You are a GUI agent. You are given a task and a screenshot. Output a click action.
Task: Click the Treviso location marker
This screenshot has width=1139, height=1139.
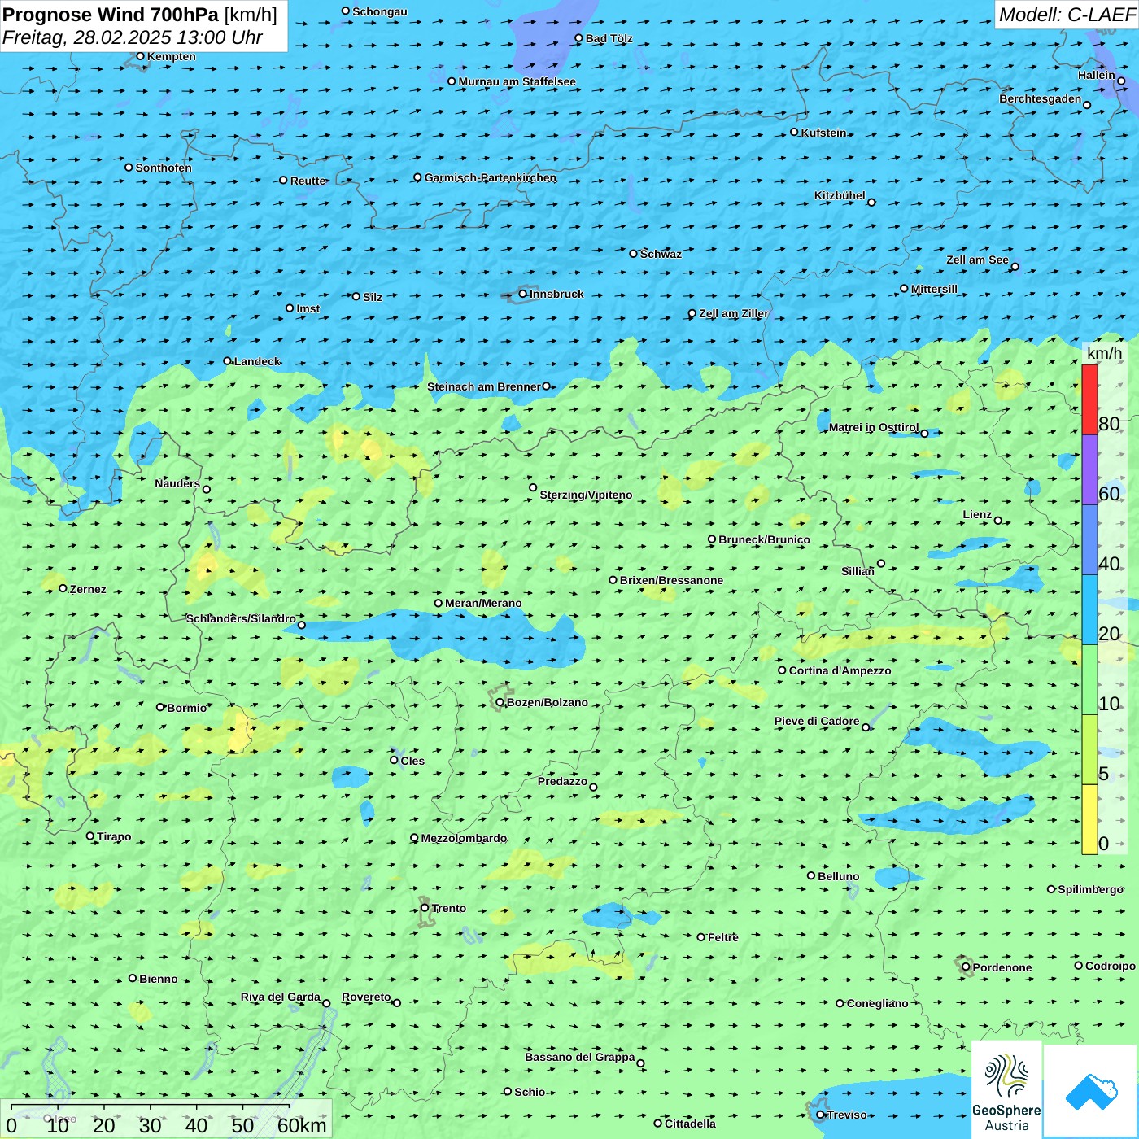(x=820, y=1115)
